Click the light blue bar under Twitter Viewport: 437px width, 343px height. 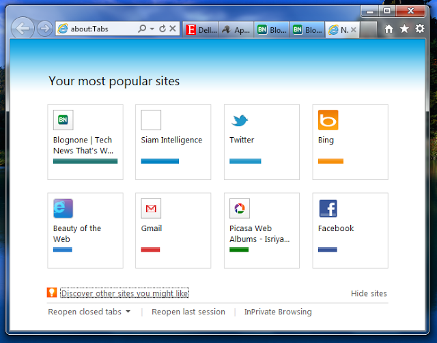coord(245,161)
